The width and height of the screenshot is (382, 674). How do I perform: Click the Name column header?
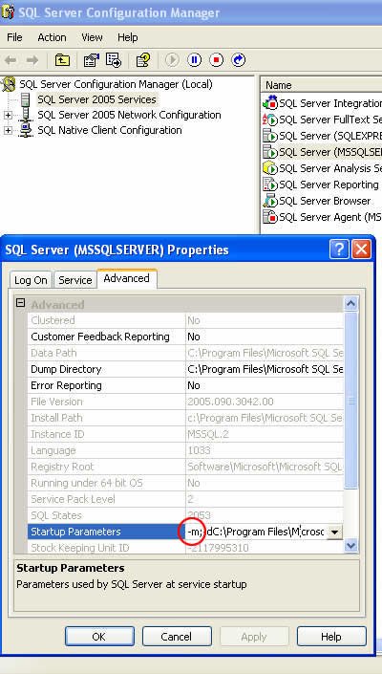(321, 85)
